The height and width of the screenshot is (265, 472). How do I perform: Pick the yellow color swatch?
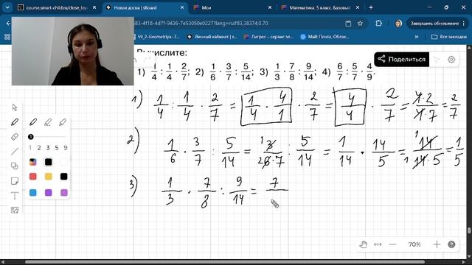[x=48, y=177]
